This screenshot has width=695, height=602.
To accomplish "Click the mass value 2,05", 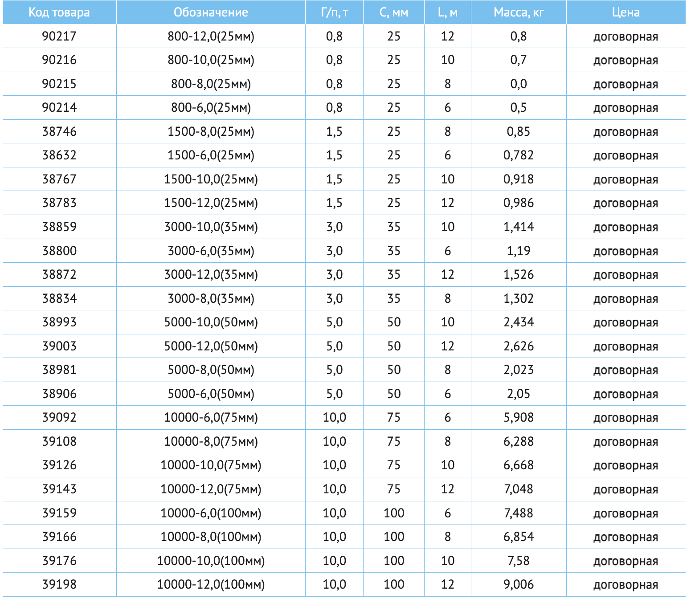I will pos(519,394).
